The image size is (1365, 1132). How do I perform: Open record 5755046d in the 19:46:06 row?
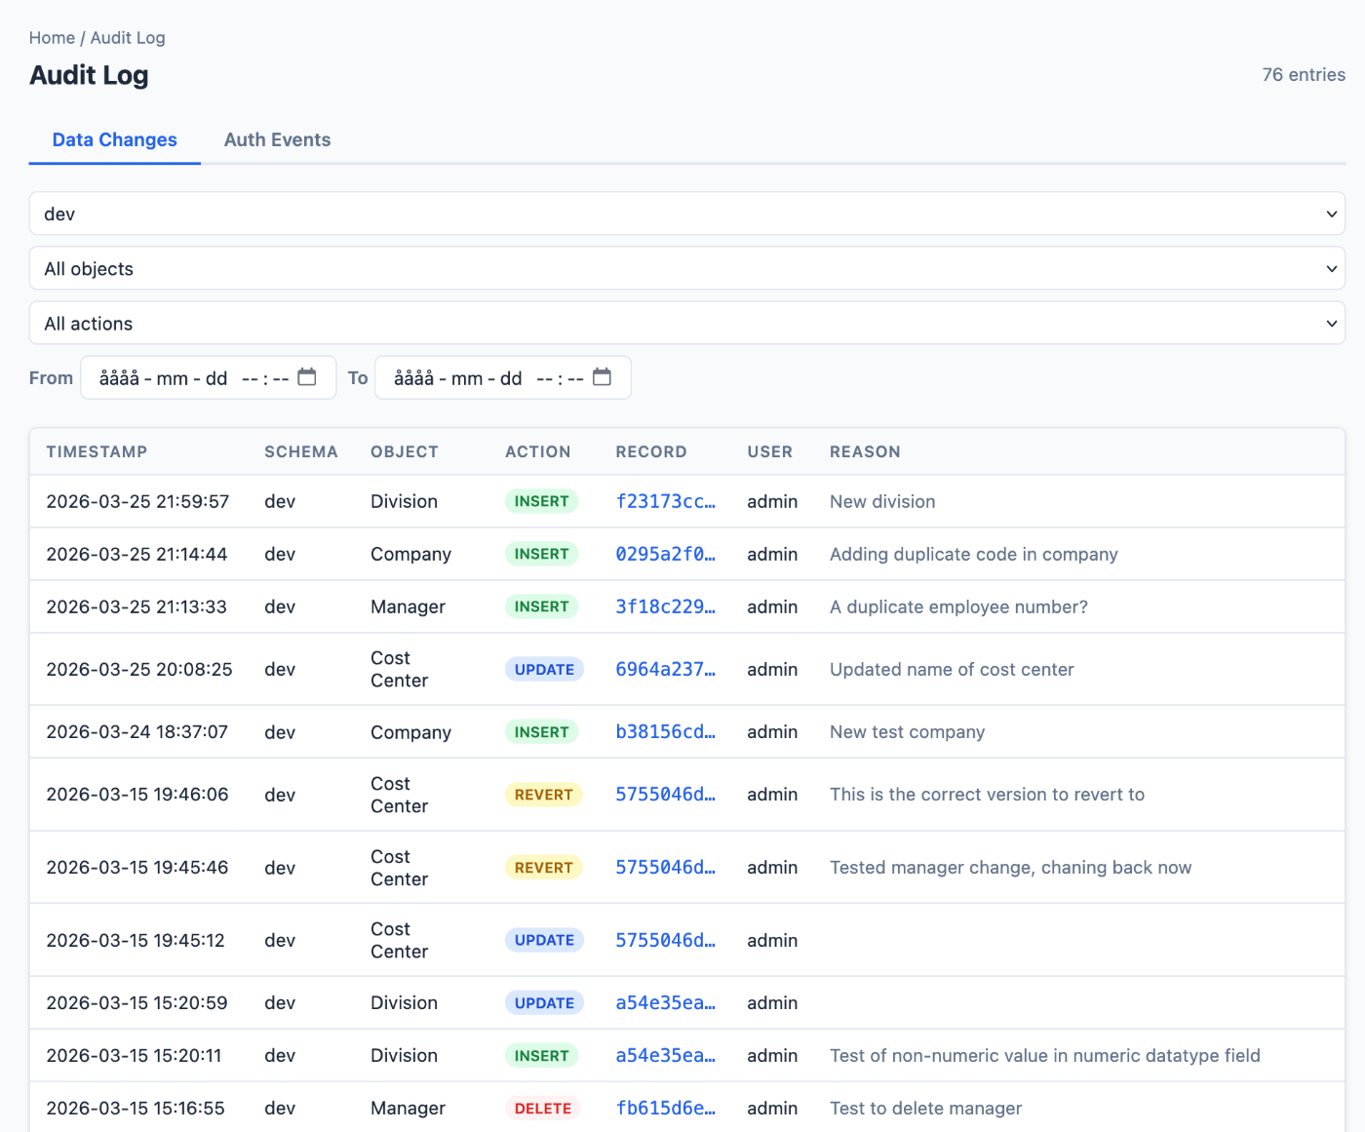[x=665, y=794]
